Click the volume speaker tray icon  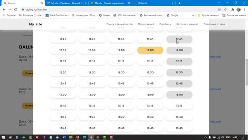[223, 137]
